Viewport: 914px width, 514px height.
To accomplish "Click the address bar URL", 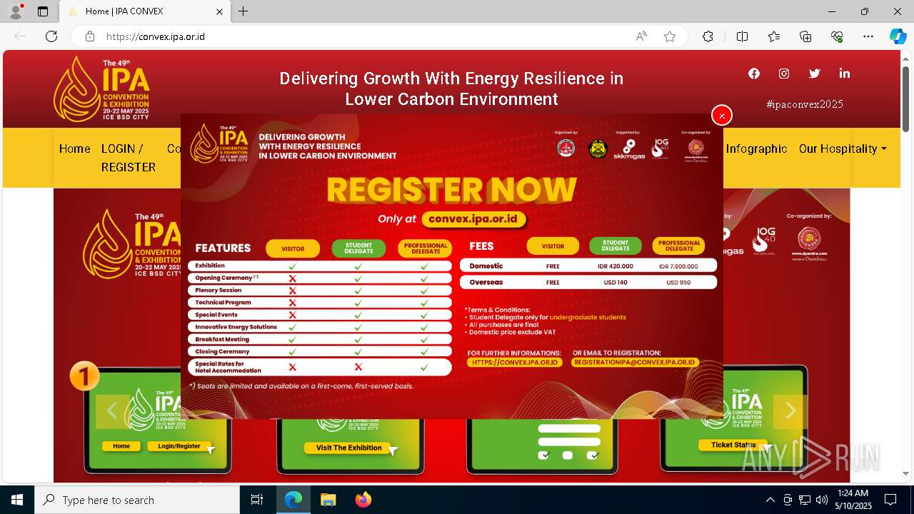I will click(156, 36).
